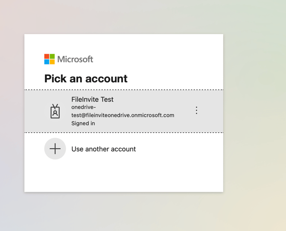Click the yellow square in Microsoft logo
This screenshot has height=231, width=286.
click(x=52, y=62)
